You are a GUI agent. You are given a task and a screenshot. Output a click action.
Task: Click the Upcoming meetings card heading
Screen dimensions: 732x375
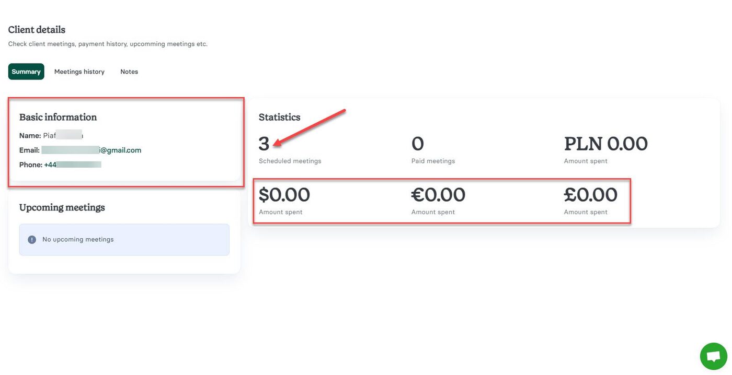pyautogui.click(x=62, y=207)
